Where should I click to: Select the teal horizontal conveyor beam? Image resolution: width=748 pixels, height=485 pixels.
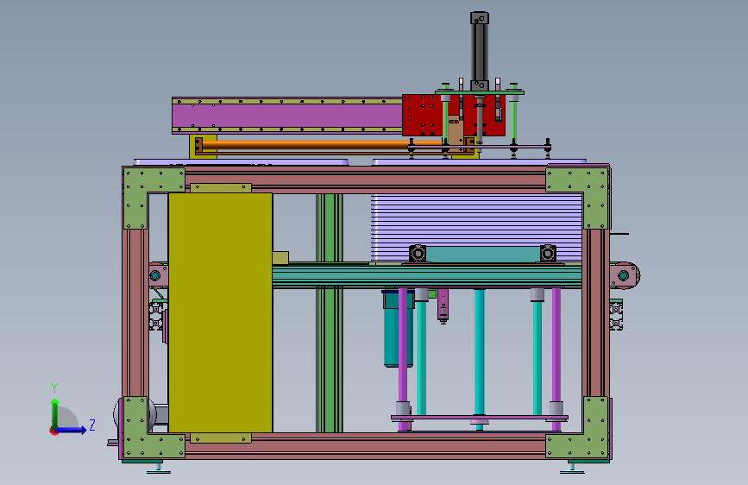pos(426,276)
